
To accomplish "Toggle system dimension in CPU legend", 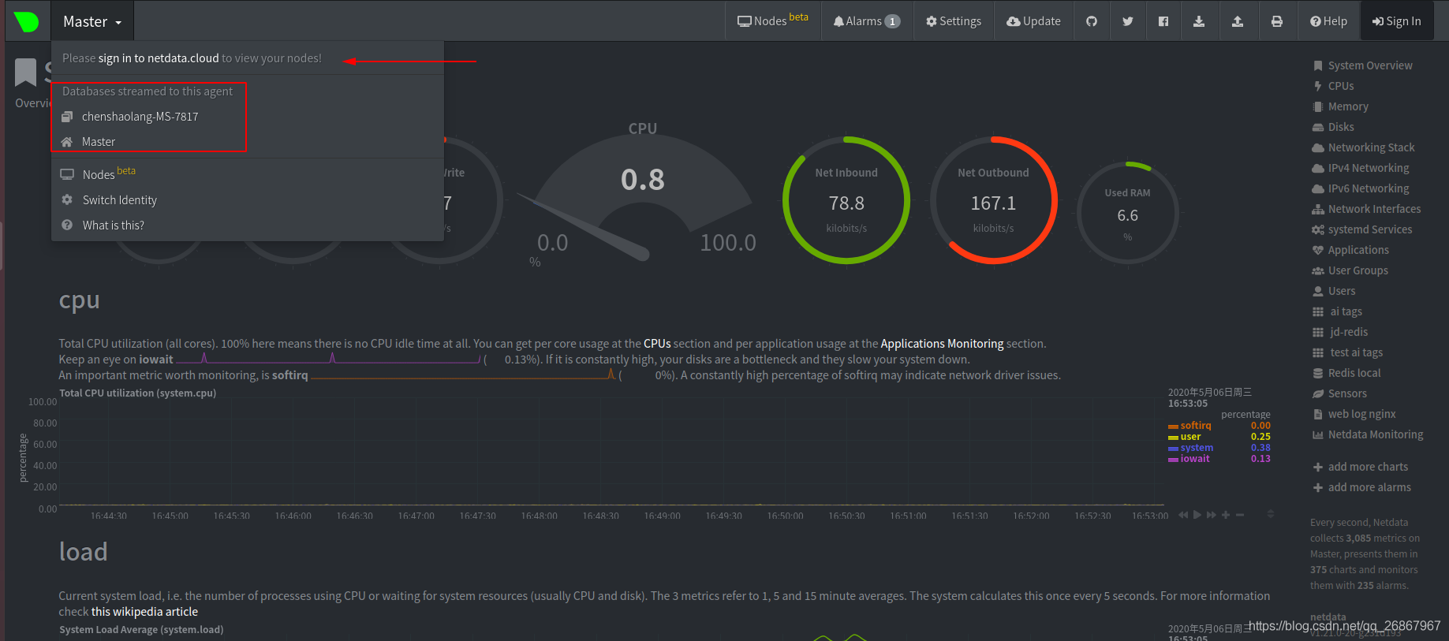I will click(x=1197, y=448).
